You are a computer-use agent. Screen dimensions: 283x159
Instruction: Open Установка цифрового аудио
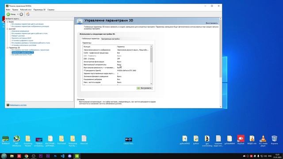coord(22,40)
